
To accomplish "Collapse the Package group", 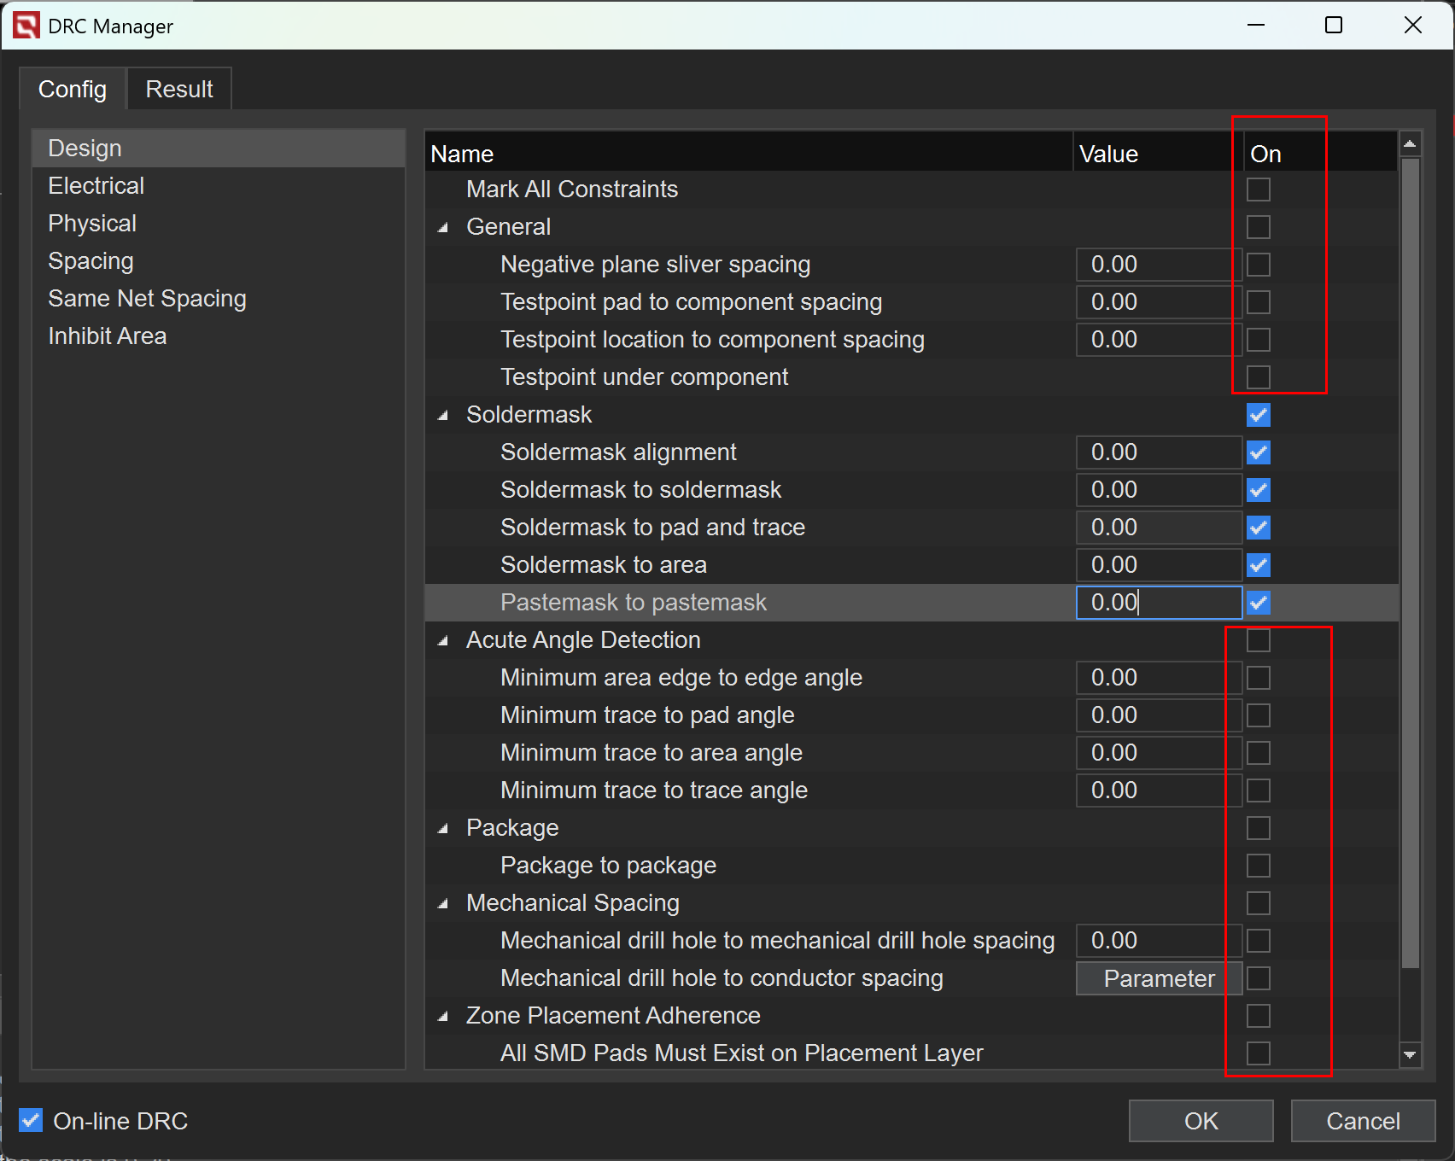I will pos(443,829).
